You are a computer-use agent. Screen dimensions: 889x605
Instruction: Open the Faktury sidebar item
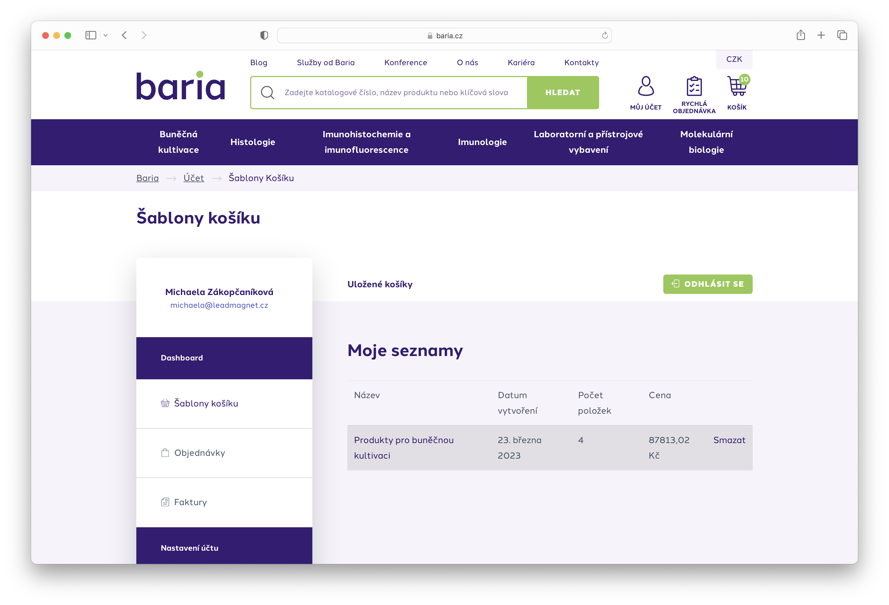click(224, 502)
